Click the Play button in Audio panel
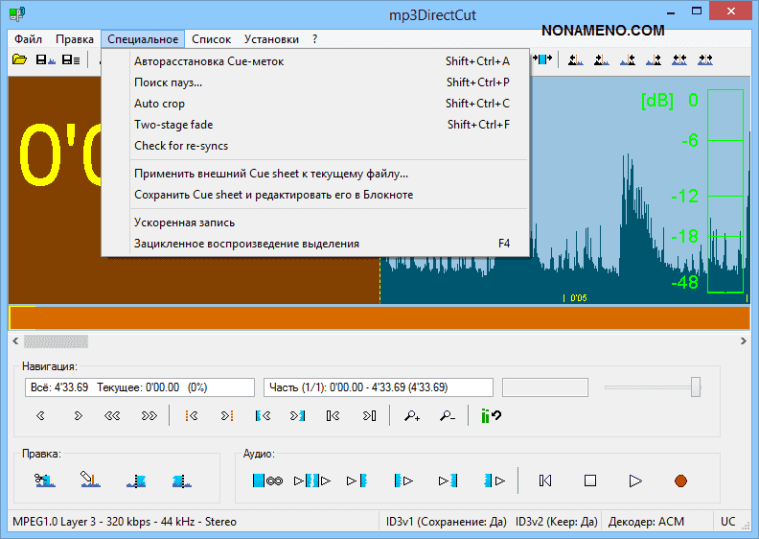Viewport: 759px width, 539px height. click(x=634, y=480)
